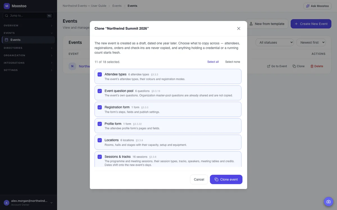Expand the account menu for alex.morgan
The width and height of the screenshot is (337, 210).
(x=51, y=203)
